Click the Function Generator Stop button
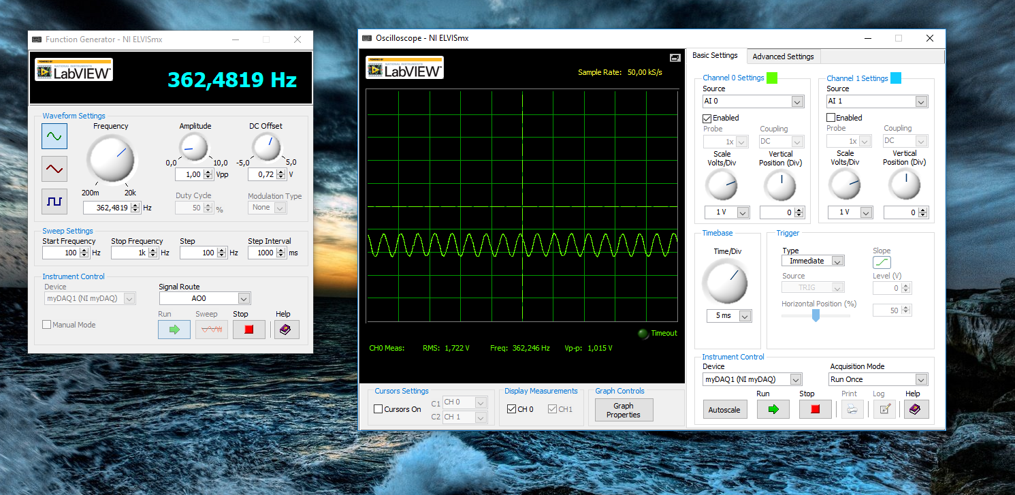Viewport: 1015px width, 495px height. tap(248, 330)
